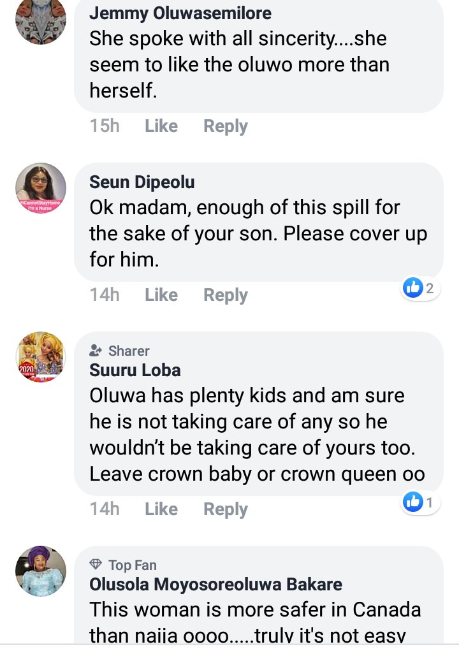Image resolution: width=459 pixels, height=649 pixels.
Task: Click the like reaction icon on Suuru Loba's comment
Action: [x=413, y=502]
